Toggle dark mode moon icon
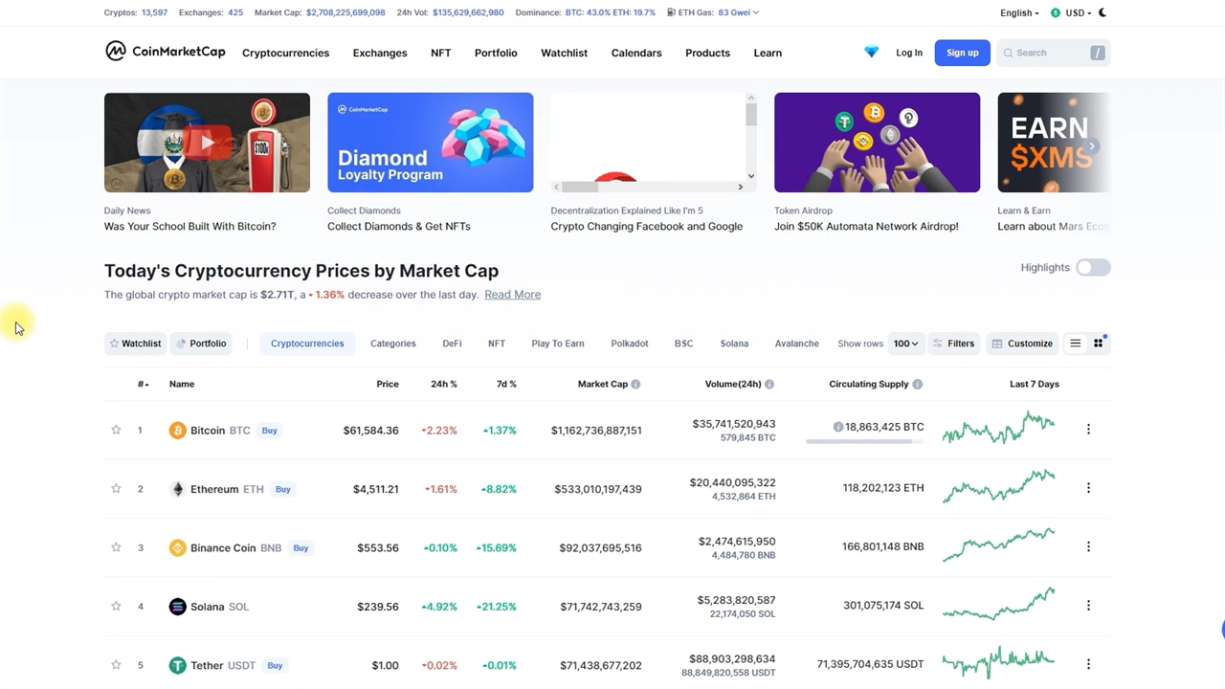 click(x=1102, y=12)
